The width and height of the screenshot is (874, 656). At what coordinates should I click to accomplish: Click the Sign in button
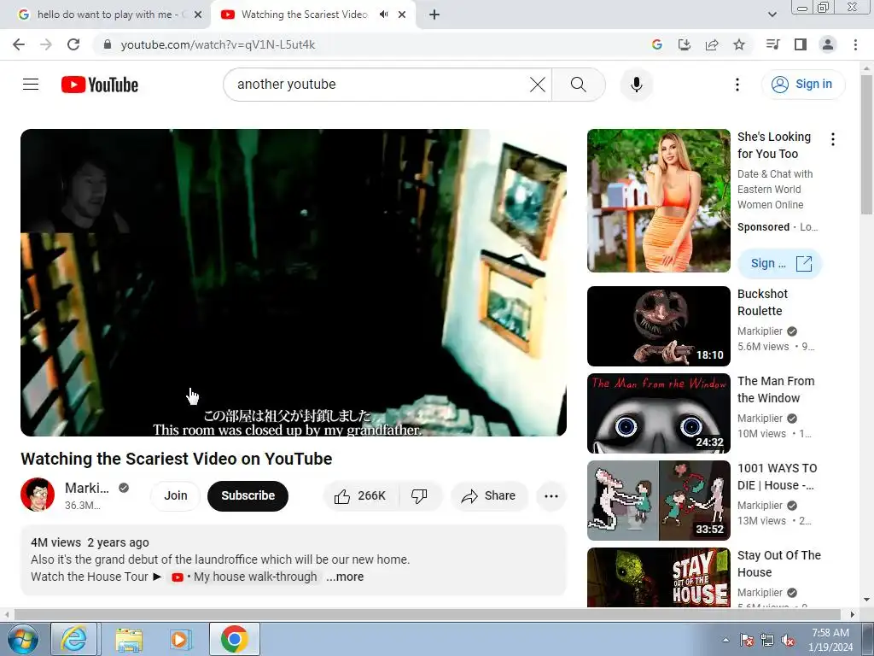(x=802, y=85)
